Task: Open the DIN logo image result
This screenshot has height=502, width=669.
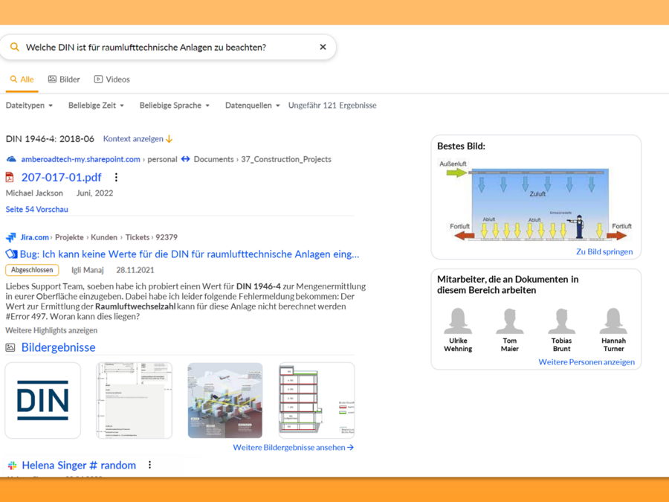Action: coord(42,400)
